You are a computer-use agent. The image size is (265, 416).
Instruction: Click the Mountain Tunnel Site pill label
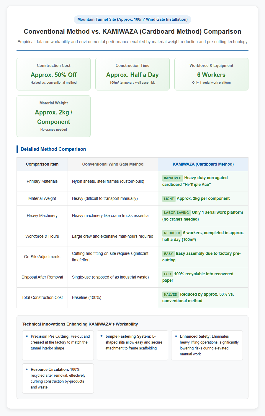coord(132,20)
